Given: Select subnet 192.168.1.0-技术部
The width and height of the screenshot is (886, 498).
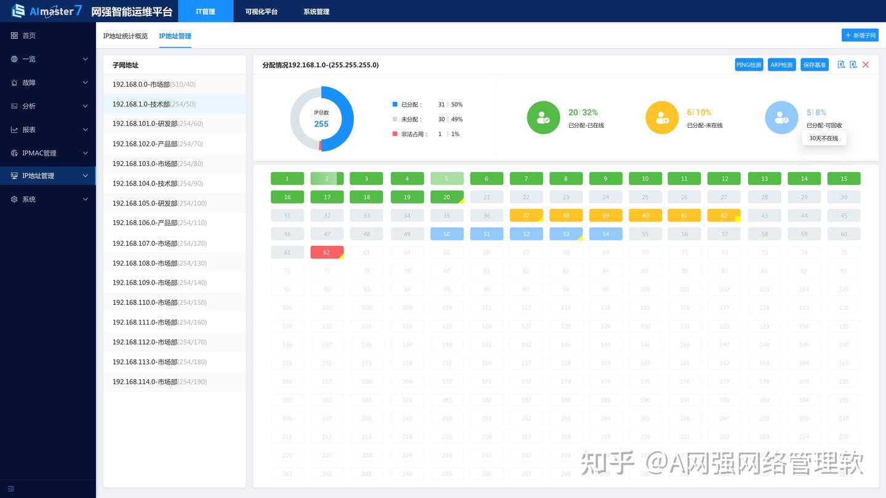Looking at the screenshot, I should coord(174,104).
